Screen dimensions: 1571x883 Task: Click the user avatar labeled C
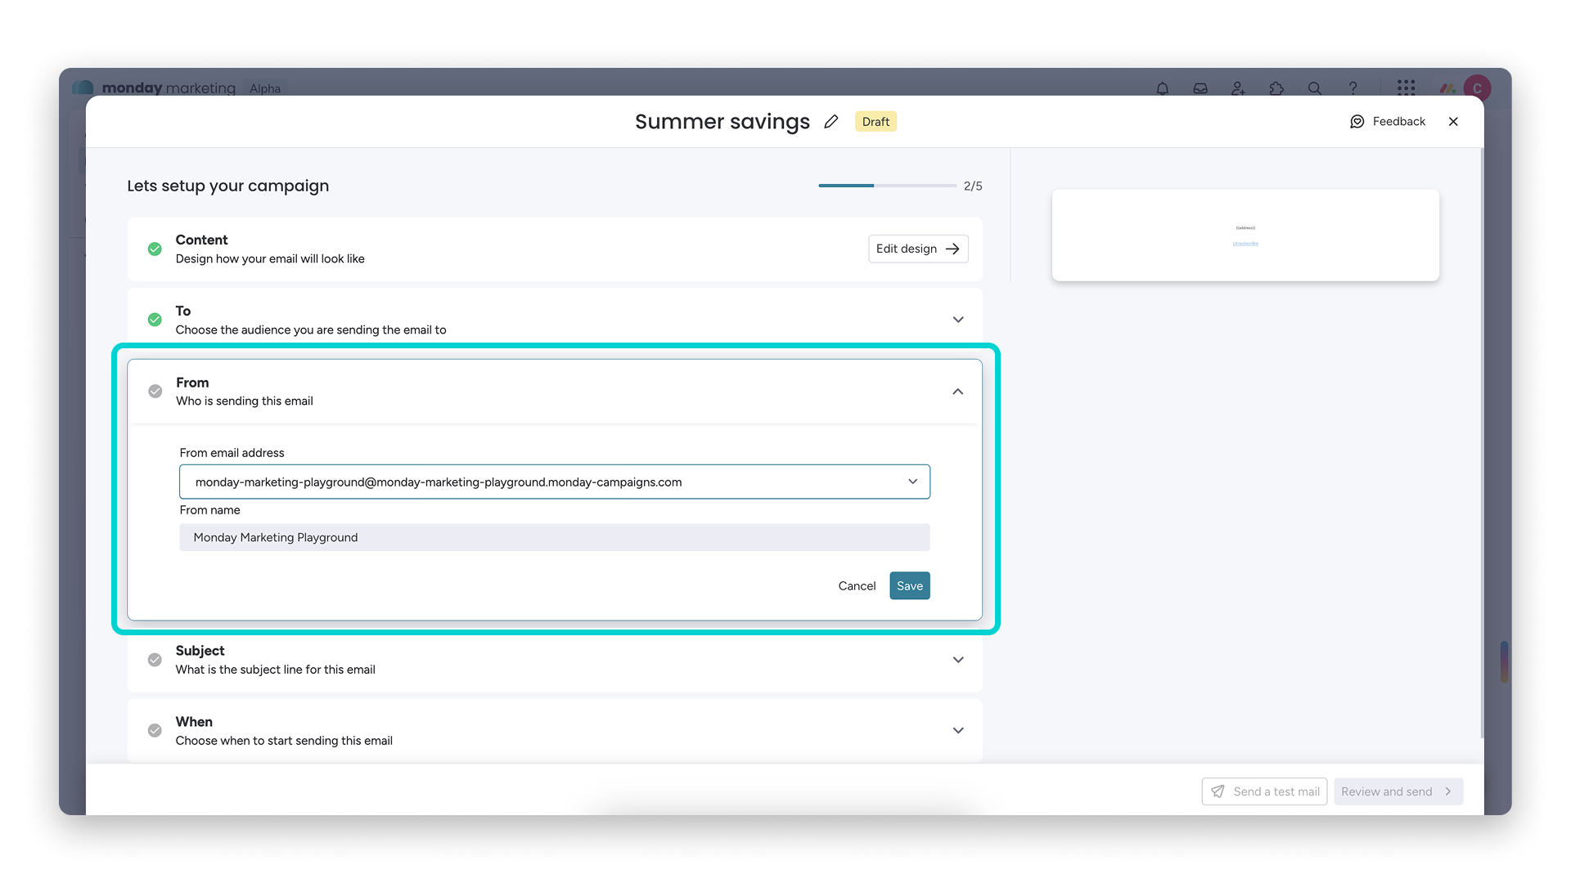point(1478,88)
